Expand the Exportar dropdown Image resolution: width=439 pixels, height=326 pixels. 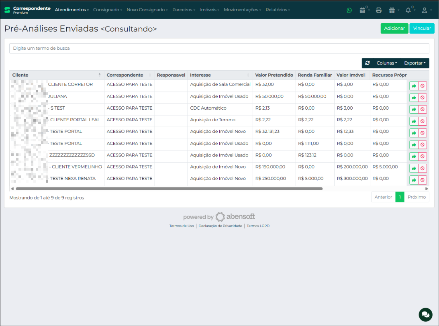[x=414, y=63]
